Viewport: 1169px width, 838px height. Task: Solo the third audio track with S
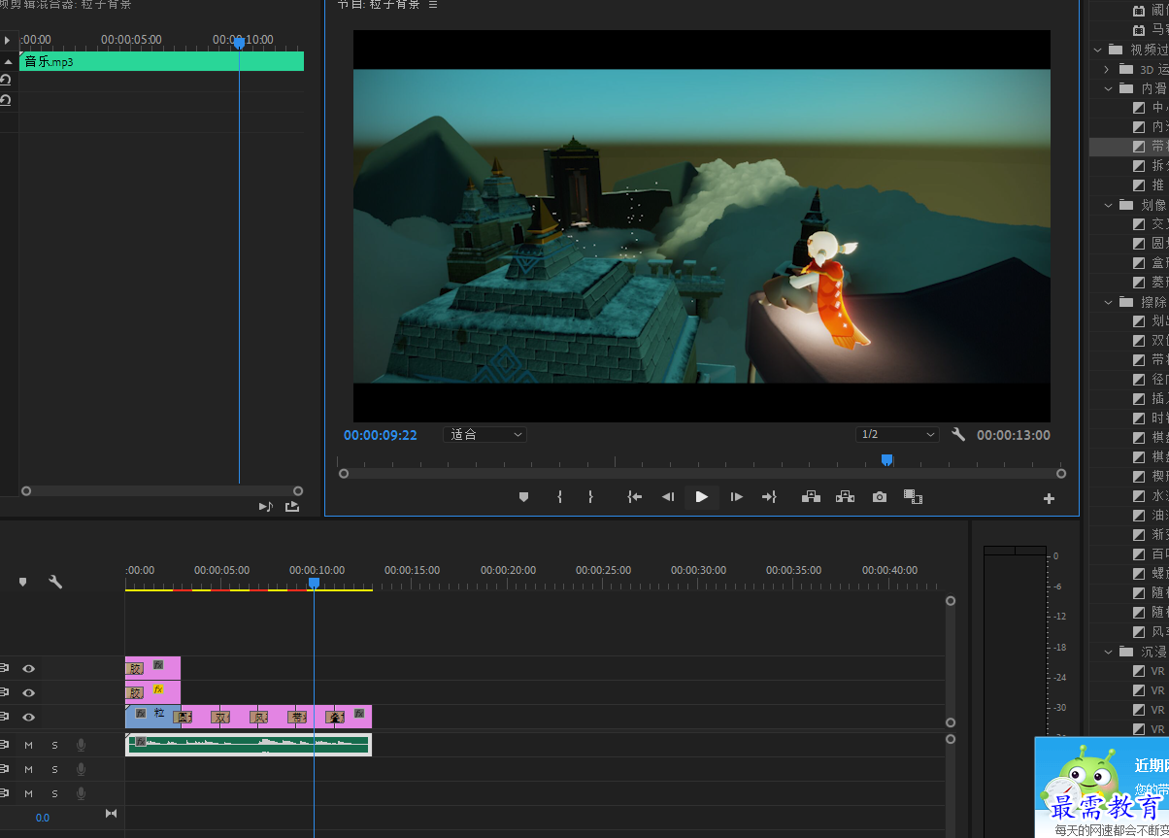pos(55,793)
